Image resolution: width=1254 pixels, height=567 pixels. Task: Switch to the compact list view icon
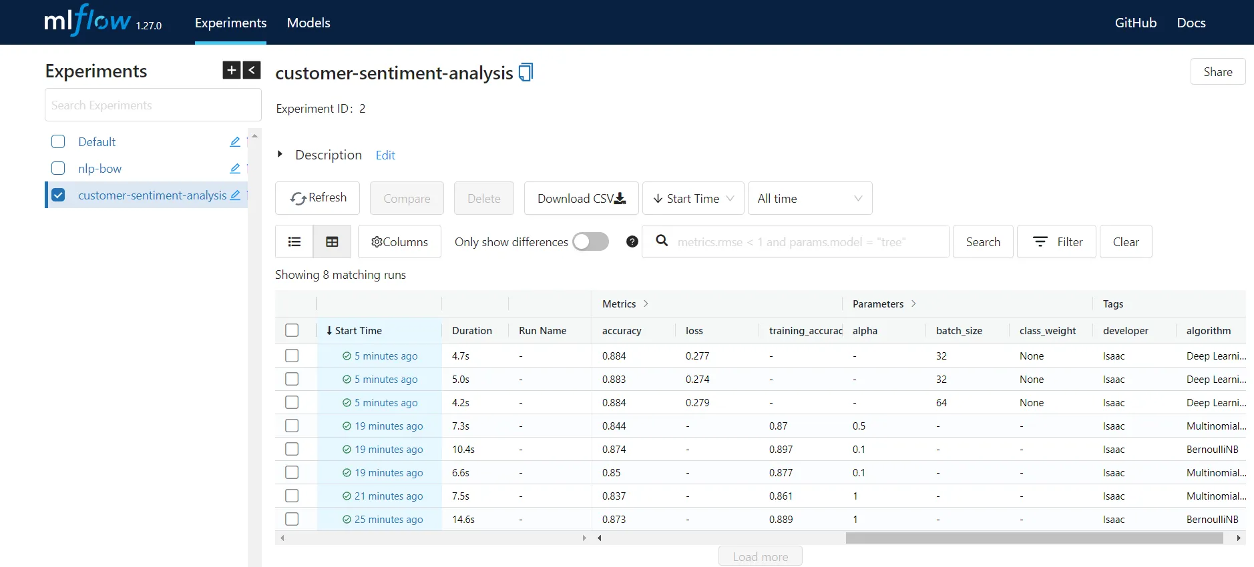point(294,241)
